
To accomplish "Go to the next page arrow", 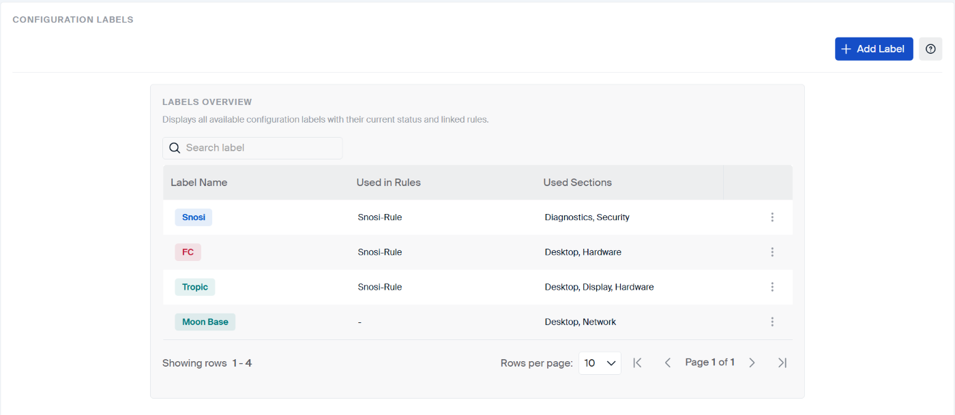I will 752,363.
